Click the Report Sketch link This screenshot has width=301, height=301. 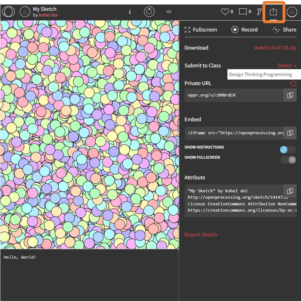[201, 235]
